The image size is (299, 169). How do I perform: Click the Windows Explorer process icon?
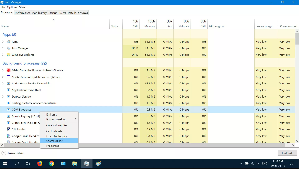[8, 55]
